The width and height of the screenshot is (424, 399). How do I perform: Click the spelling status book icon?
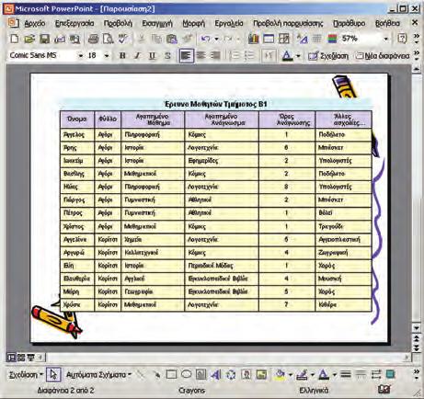(x=384, y=390)
